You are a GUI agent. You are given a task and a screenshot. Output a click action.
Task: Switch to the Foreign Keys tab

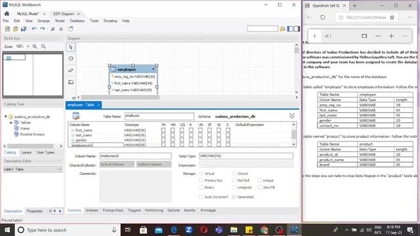(x=113, y=210)
